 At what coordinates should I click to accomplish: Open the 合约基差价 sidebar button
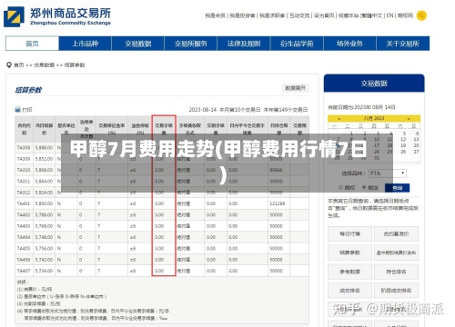pyautogui.click(x=396, y=233)
